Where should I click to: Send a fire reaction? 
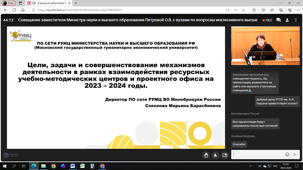point(215,155)
